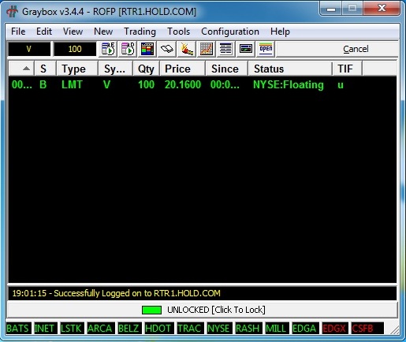This screenshot has width=406, height=342.
Task: Click the ARCA route indicator
Action: (100, 329)
